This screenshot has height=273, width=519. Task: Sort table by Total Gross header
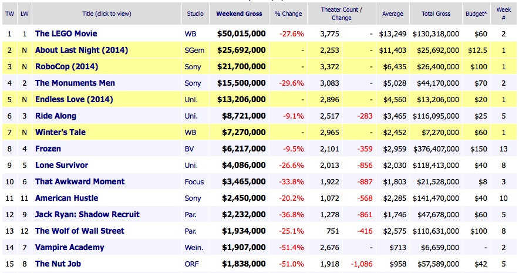click(x=436, y=14)
